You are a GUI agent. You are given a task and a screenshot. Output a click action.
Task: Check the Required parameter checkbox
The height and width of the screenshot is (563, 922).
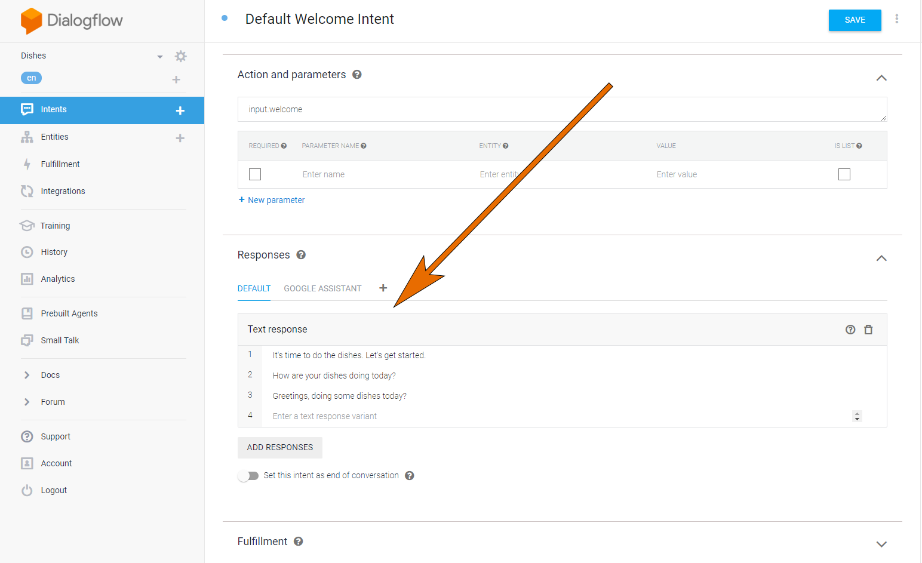point(255,174)
